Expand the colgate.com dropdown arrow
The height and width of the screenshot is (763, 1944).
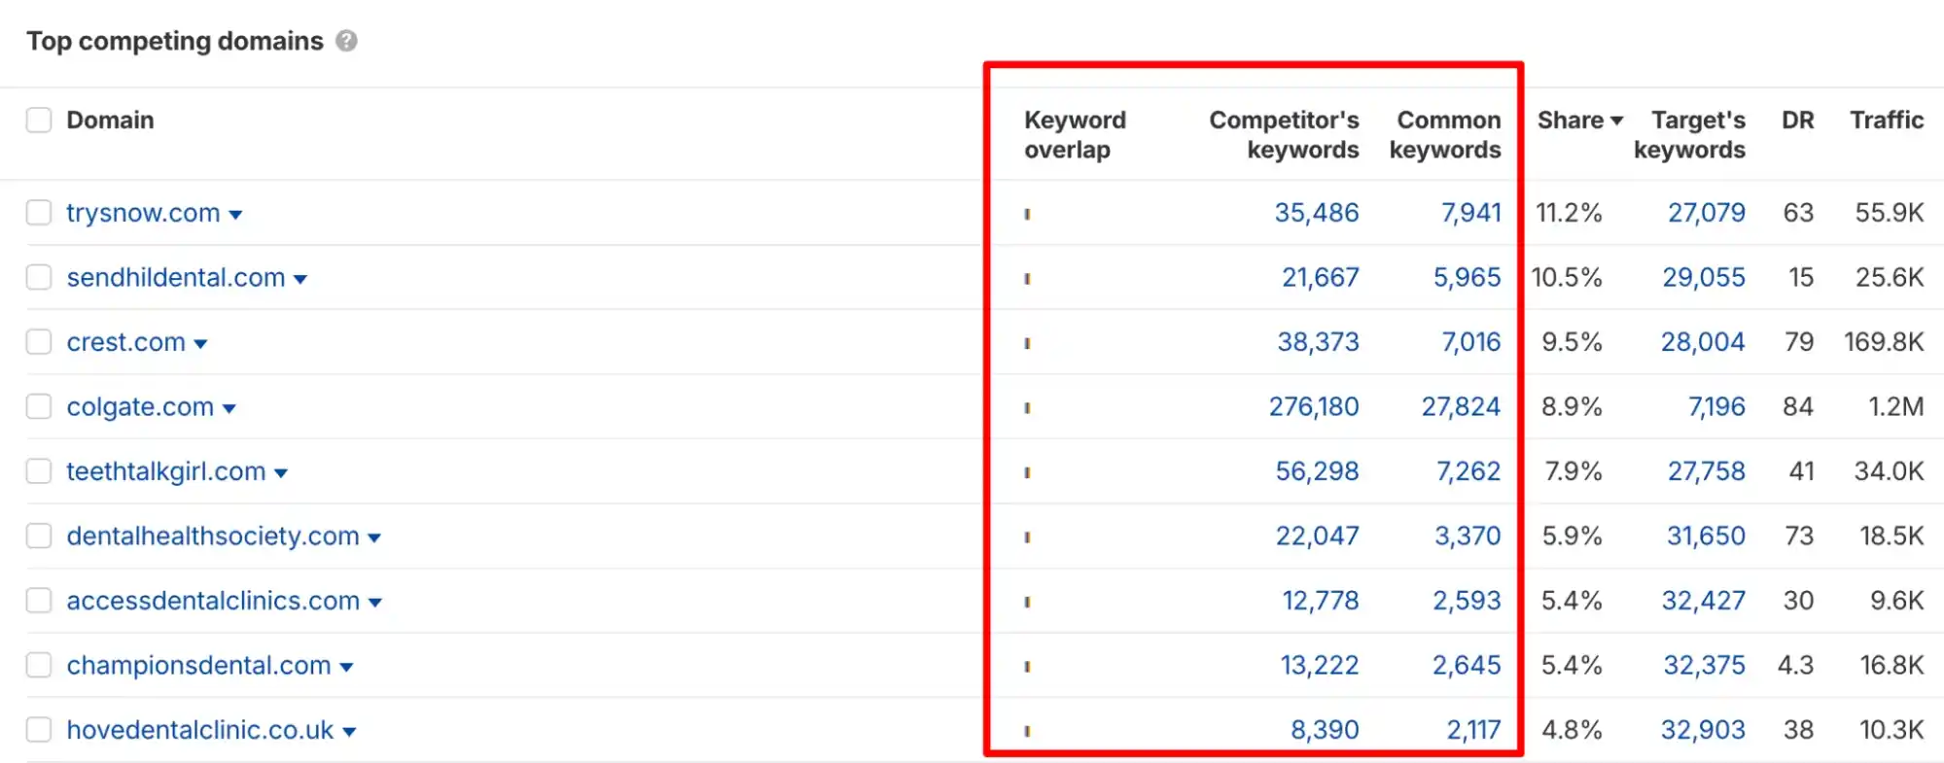tap(230, 409)
